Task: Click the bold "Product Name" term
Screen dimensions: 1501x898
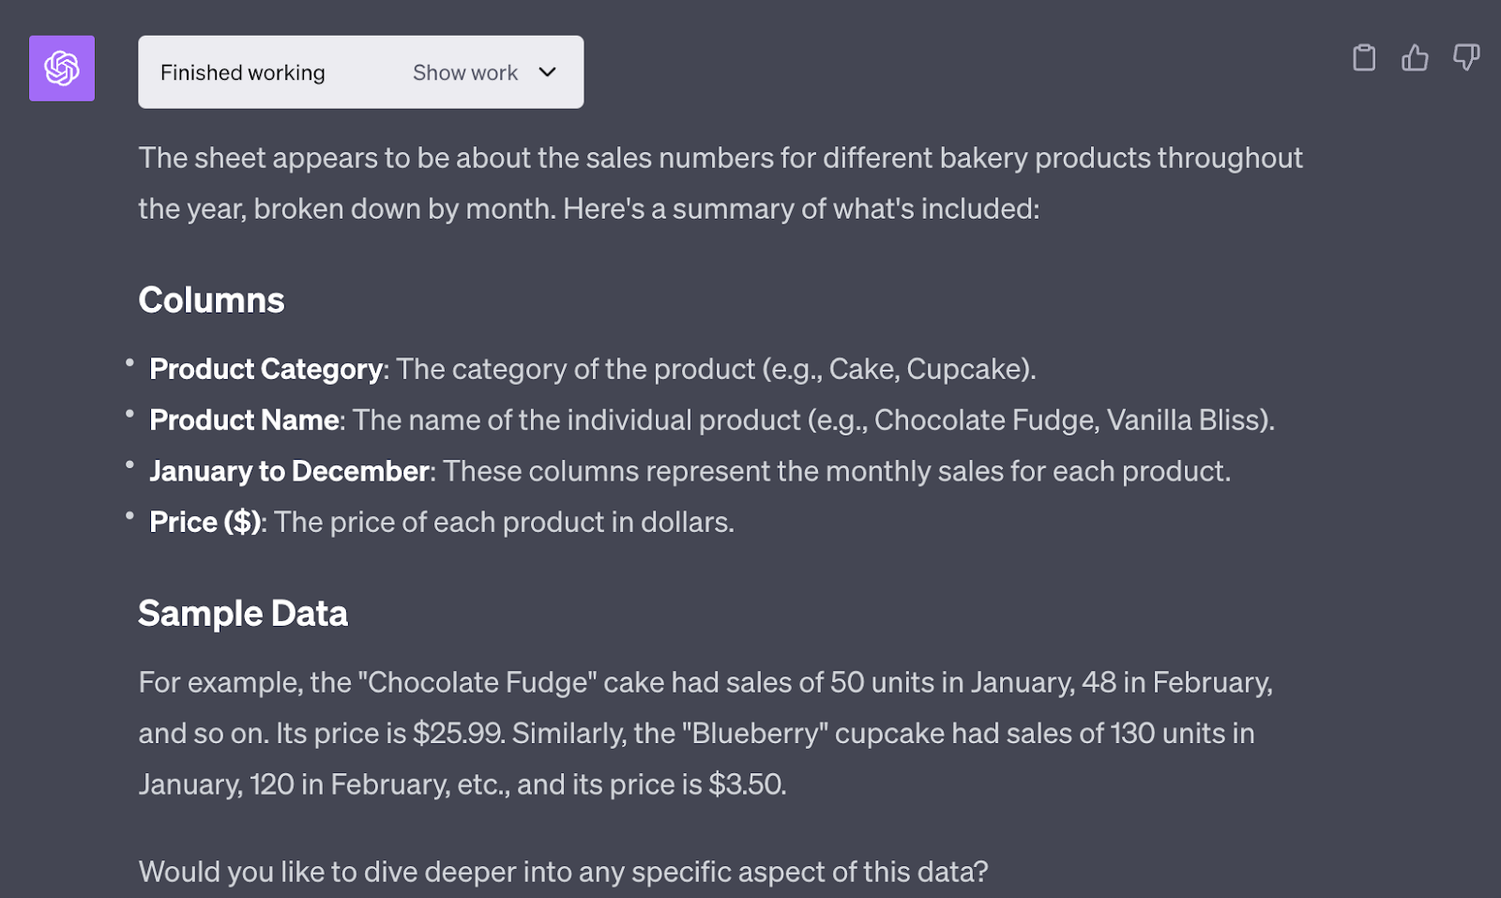Action: pyautogui.click(x=244, y=419)
